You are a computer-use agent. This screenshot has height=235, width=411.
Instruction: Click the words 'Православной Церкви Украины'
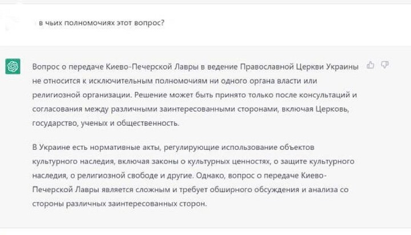(x=299, y=67)
